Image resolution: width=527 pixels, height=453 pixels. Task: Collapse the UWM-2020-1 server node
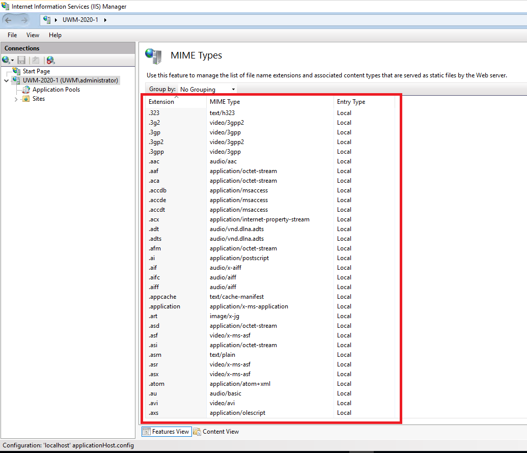tap(7, 80)
